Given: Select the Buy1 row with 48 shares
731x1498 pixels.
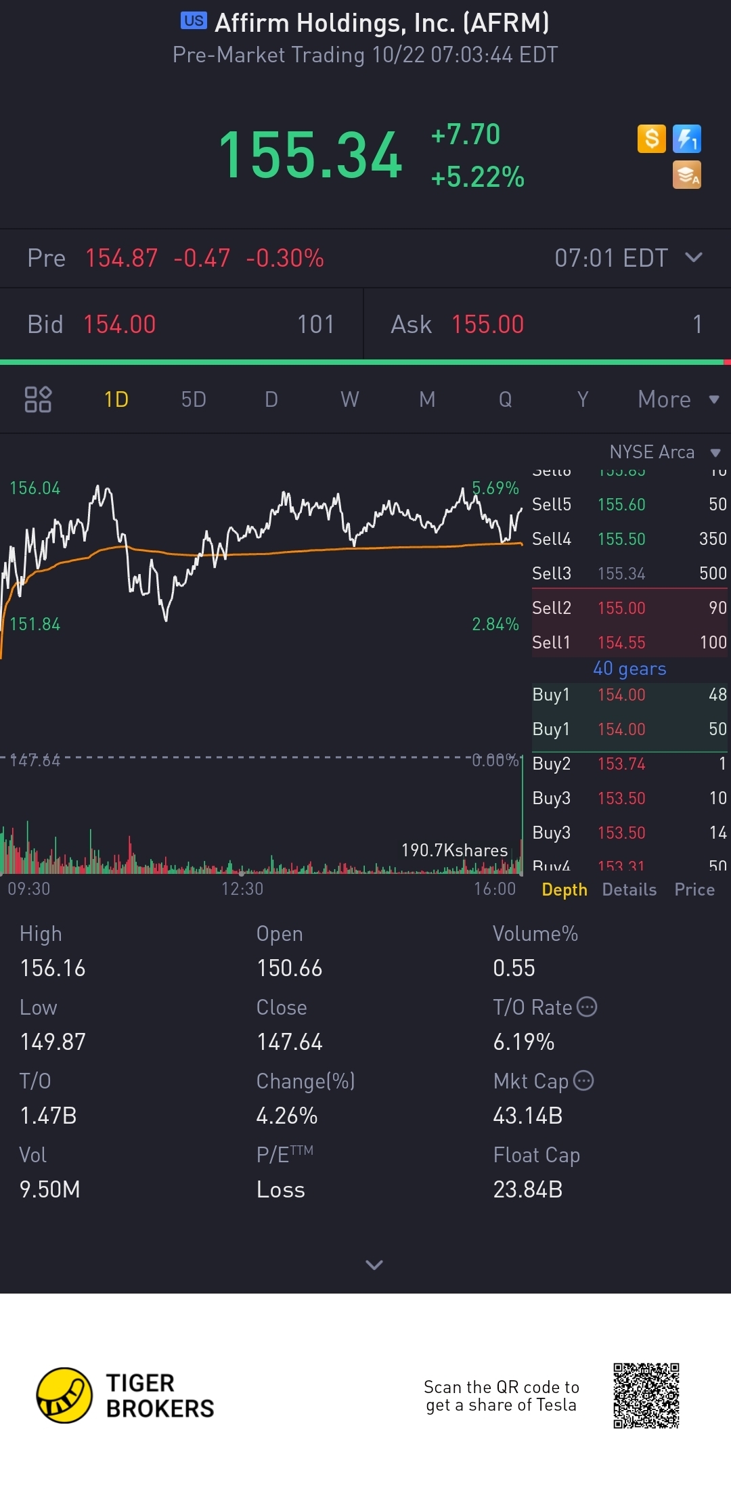Looking at the screenshot, I should point(629,695).
